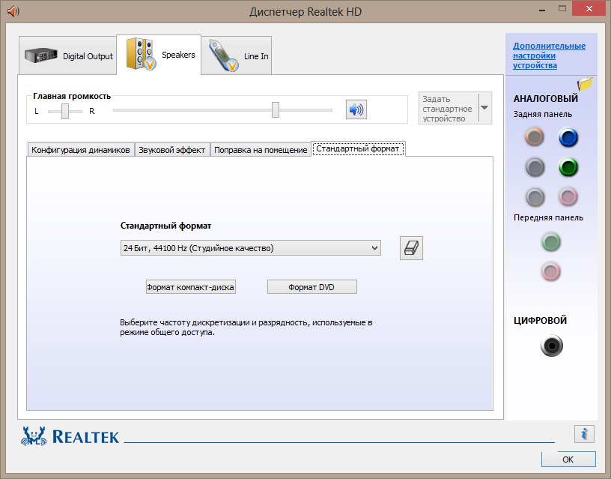This screenshot has width=611, height=479.
Task: Switch to the Digital Output tab
Action: pos(68,55)
